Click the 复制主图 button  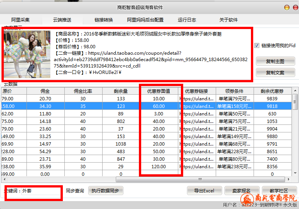276,61
